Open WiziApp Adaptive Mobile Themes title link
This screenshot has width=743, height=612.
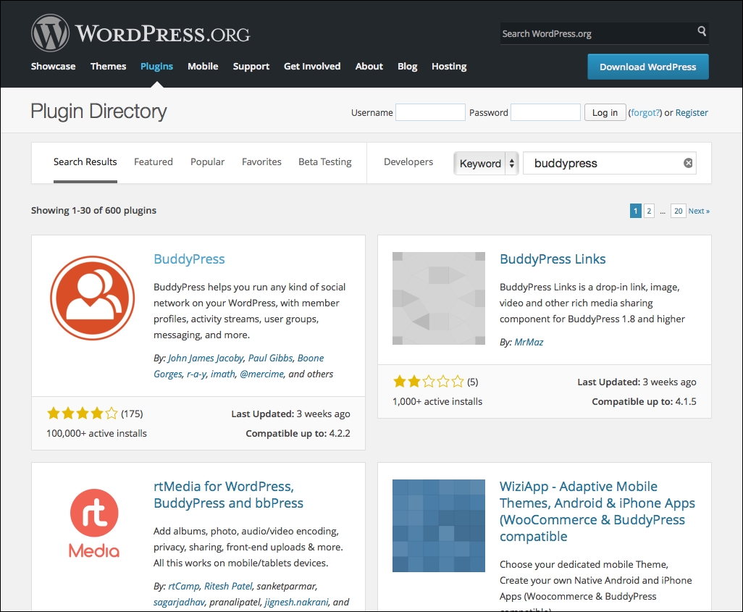point(597,511)
